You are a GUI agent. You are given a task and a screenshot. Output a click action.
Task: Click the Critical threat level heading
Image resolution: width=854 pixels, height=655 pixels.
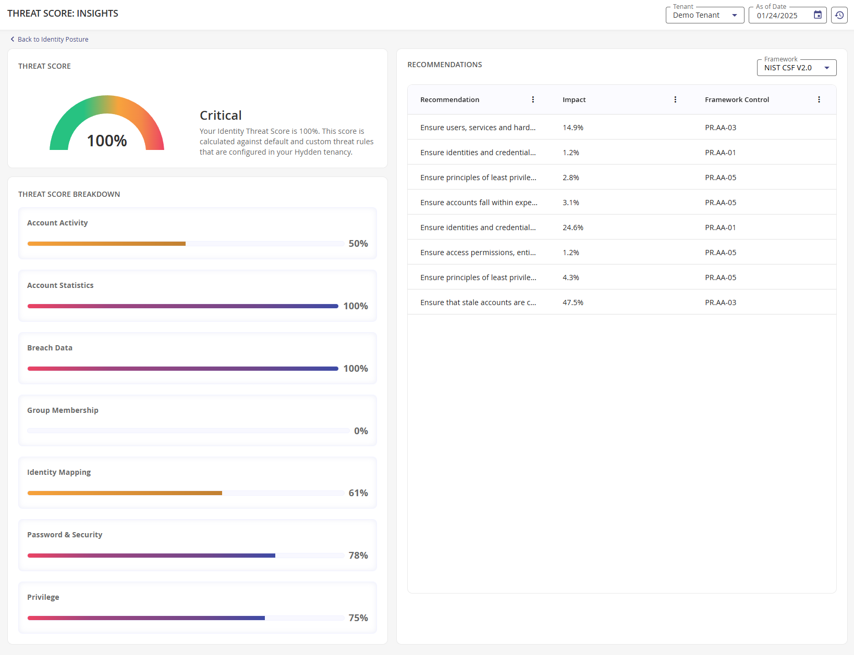[221, 115]
